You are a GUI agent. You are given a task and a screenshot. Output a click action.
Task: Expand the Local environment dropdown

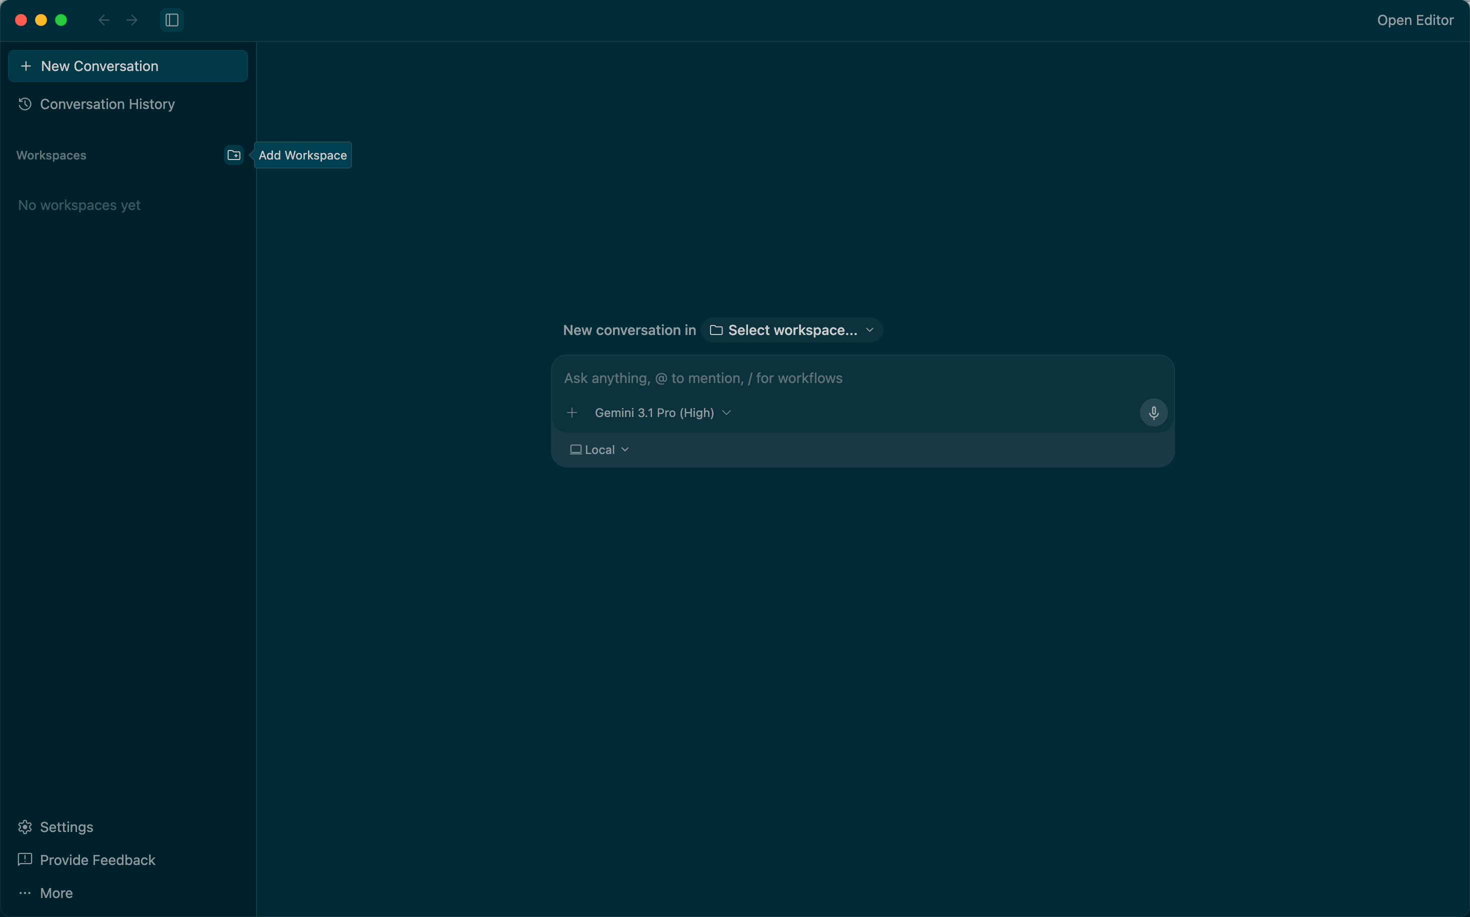click(x=599, y=449)
